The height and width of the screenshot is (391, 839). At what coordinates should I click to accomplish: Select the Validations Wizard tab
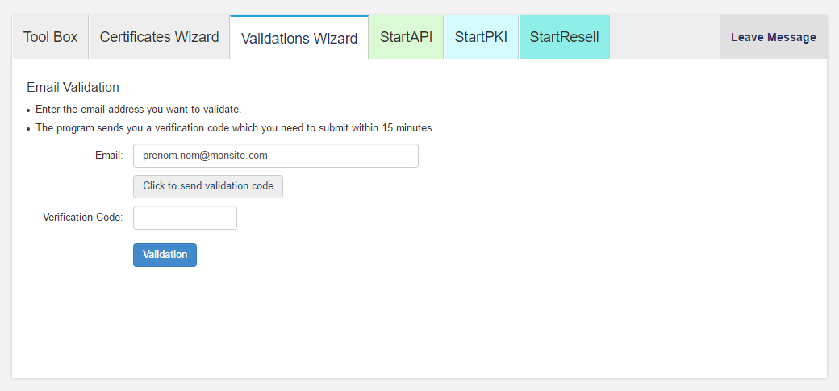click(299, 38)
